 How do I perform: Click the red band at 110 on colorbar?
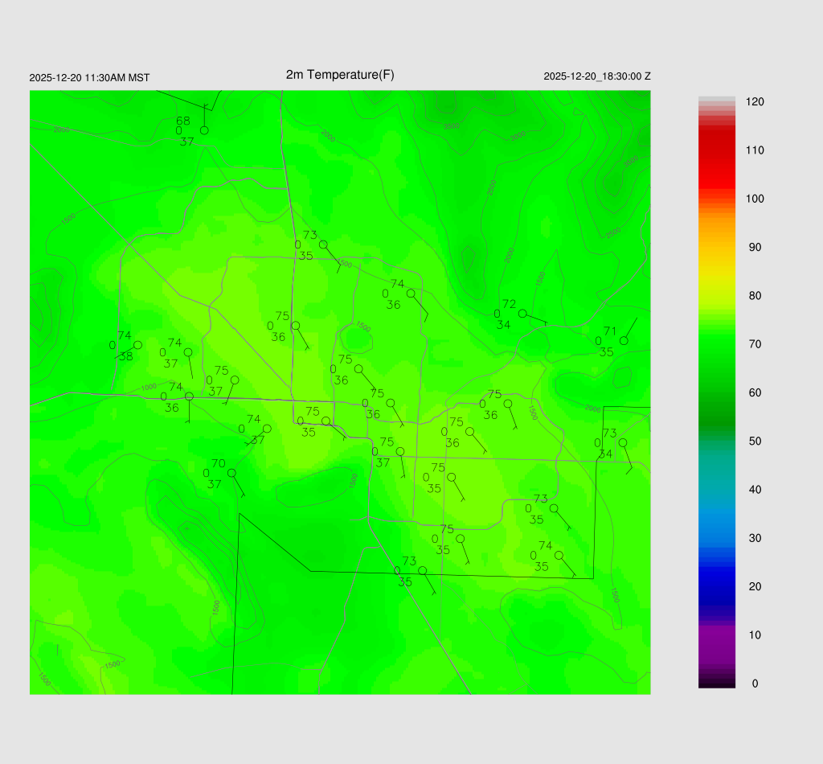(717, 150)
